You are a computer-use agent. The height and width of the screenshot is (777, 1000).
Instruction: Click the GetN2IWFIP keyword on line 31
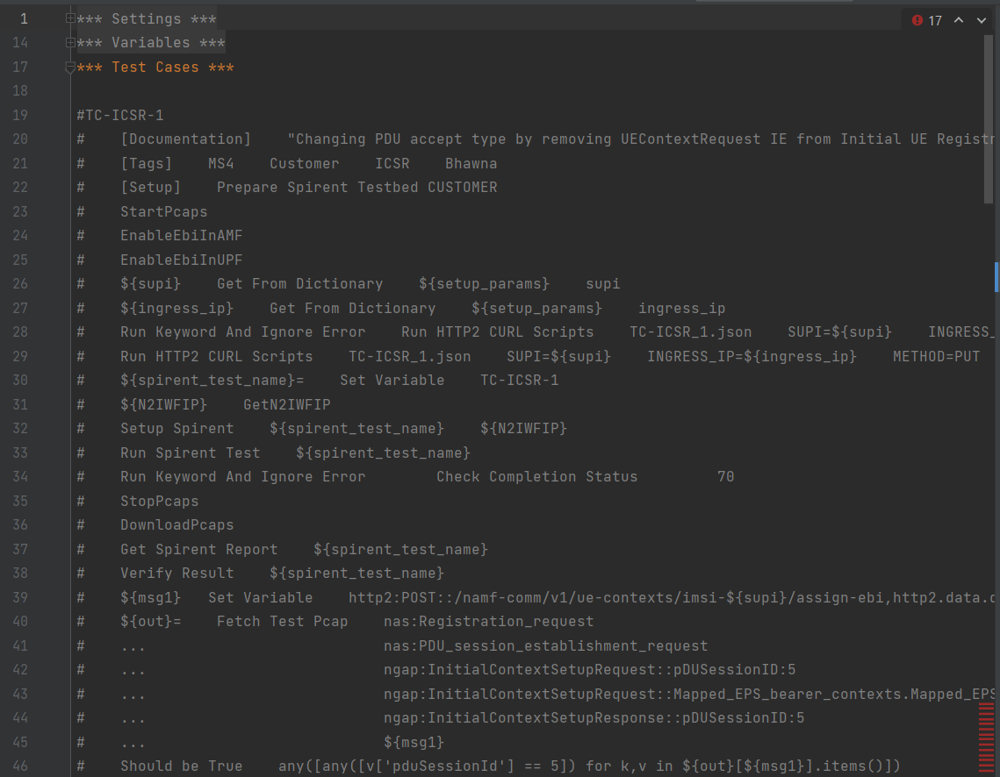(x=287, y=403)
